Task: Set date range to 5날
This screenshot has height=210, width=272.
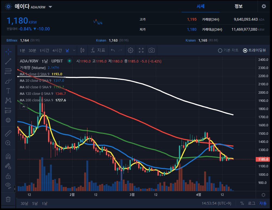Action: tap(35, 203)
